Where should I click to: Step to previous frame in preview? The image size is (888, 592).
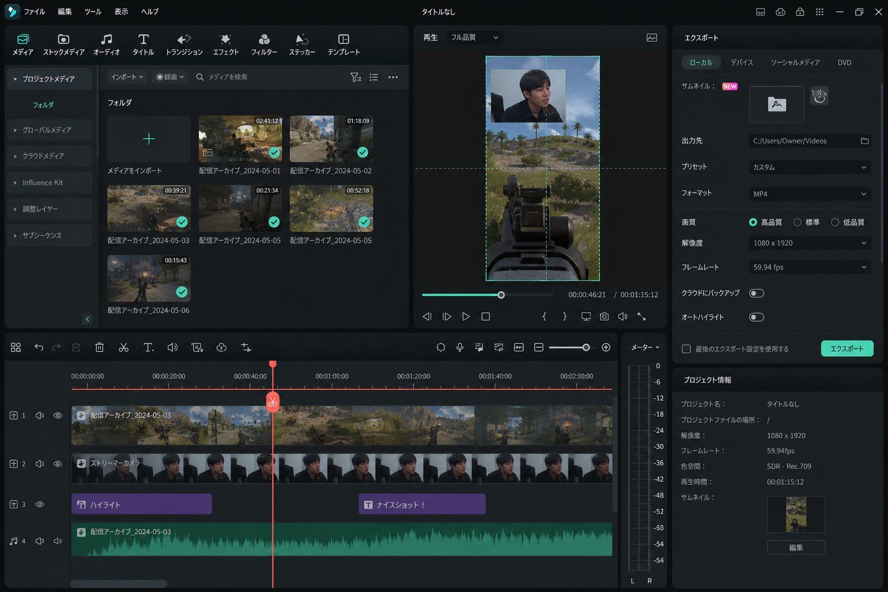427,317
